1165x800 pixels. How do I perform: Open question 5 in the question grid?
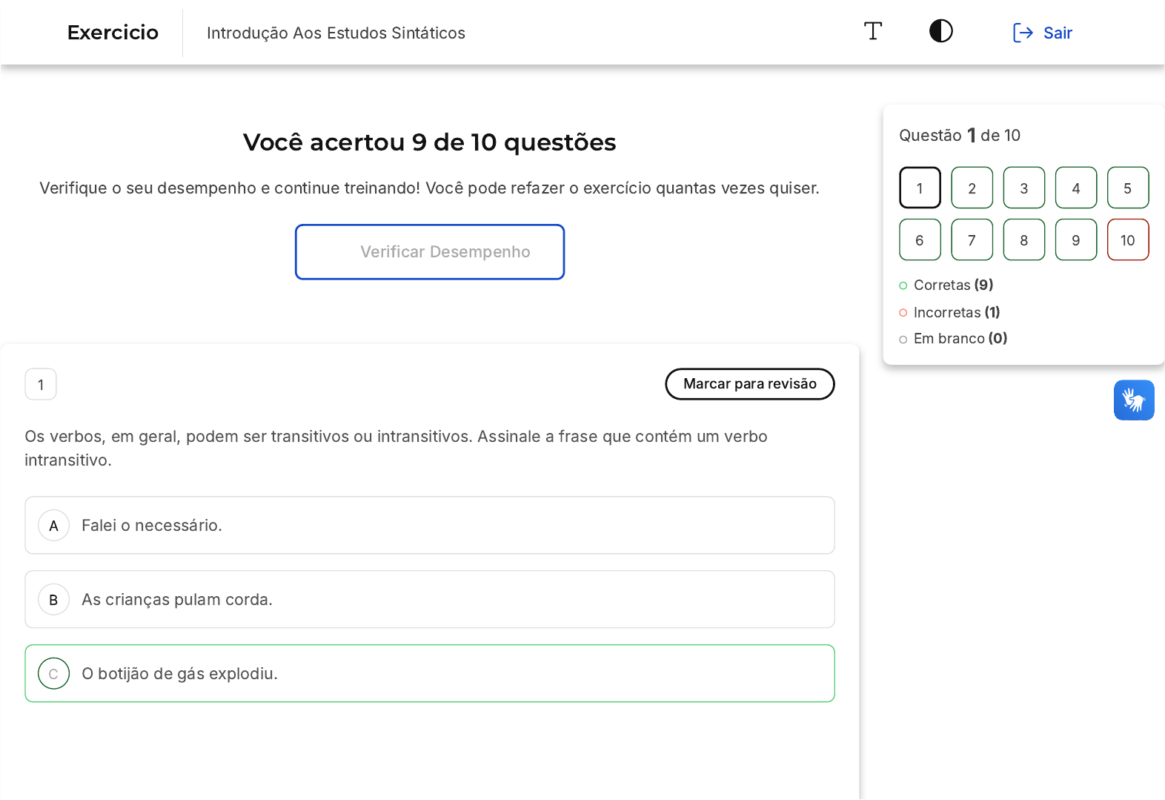(1127, 188)
